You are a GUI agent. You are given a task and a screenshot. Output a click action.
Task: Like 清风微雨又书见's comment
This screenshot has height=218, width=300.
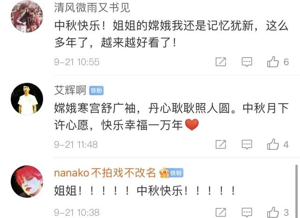coord(273,61)
